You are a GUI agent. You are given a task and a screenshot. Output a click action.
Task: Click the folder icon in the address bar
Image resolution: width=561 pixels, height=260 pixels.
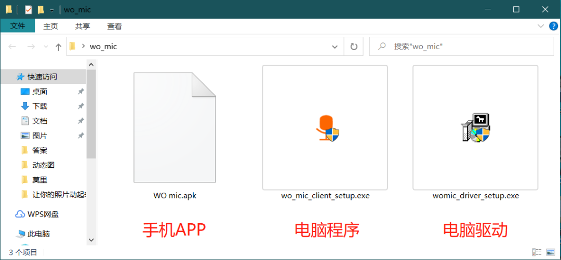73,47
